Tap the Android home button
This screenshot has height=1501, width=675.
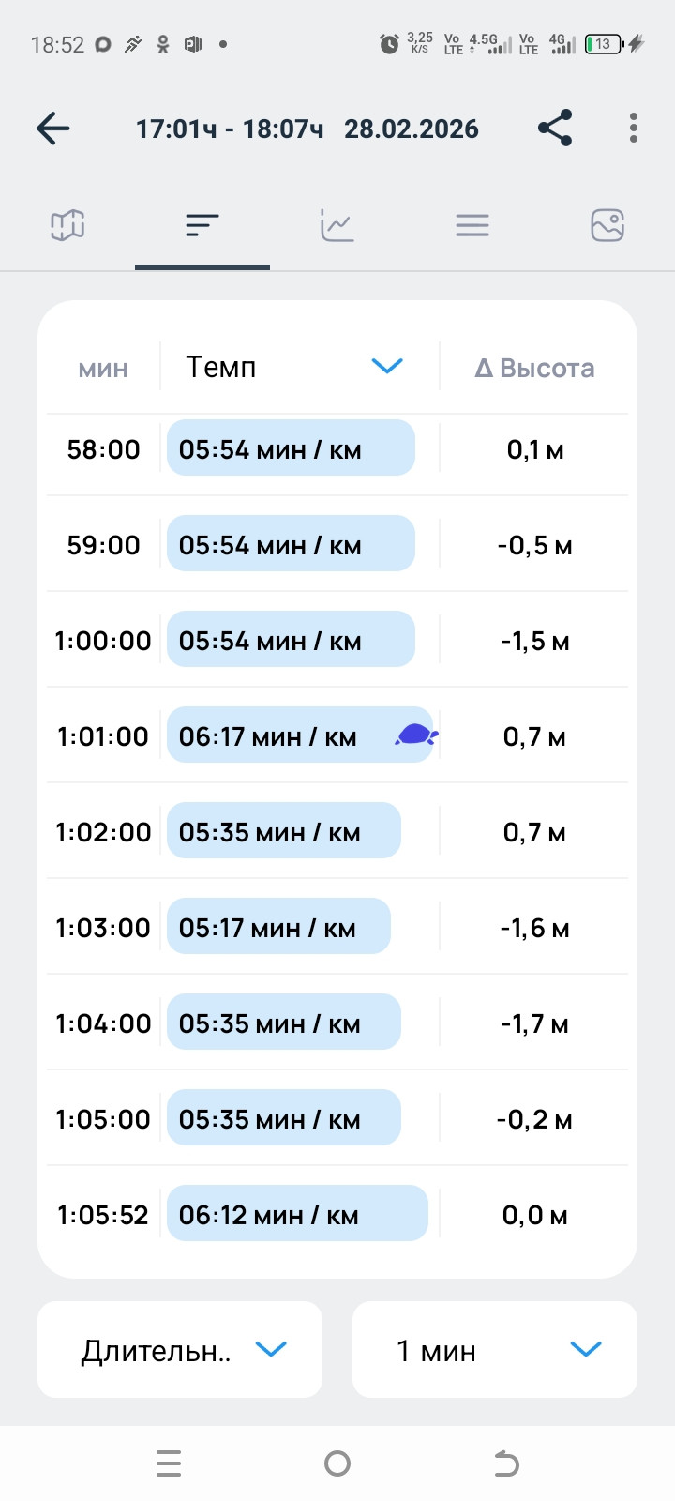pos(337,1463)
